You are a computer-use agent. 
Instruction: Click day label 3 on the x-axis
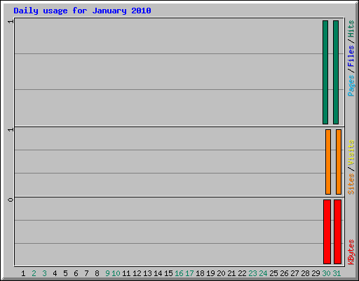tap(44, 273)
